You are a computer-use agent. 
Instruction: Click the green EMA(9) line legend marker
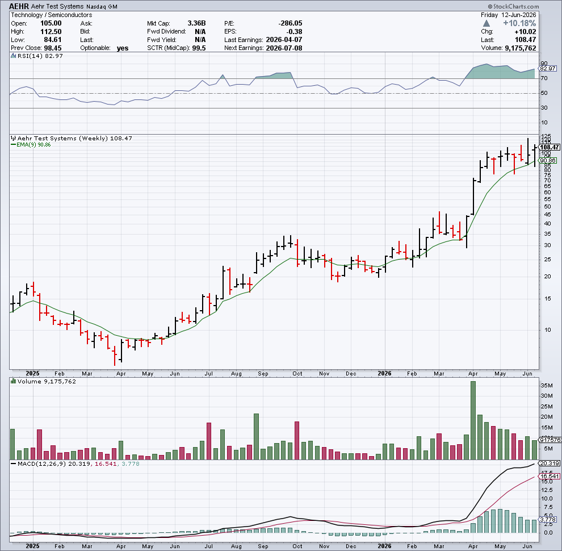13,144
